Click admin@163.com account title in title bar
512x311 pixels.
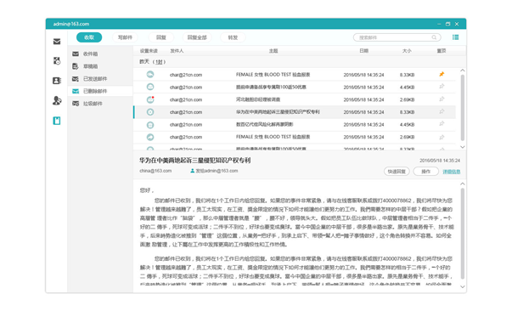tap(71, 24)
